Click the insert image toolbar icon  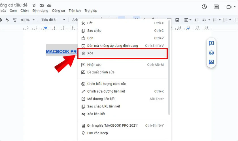click(177, 20)
